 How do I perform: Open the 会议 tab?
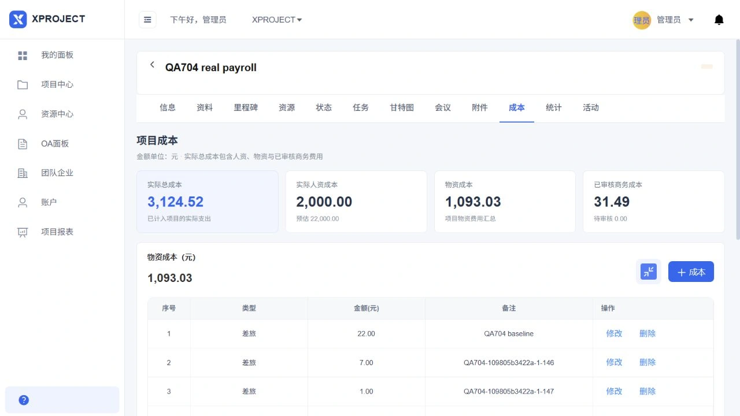pos(443,107)
